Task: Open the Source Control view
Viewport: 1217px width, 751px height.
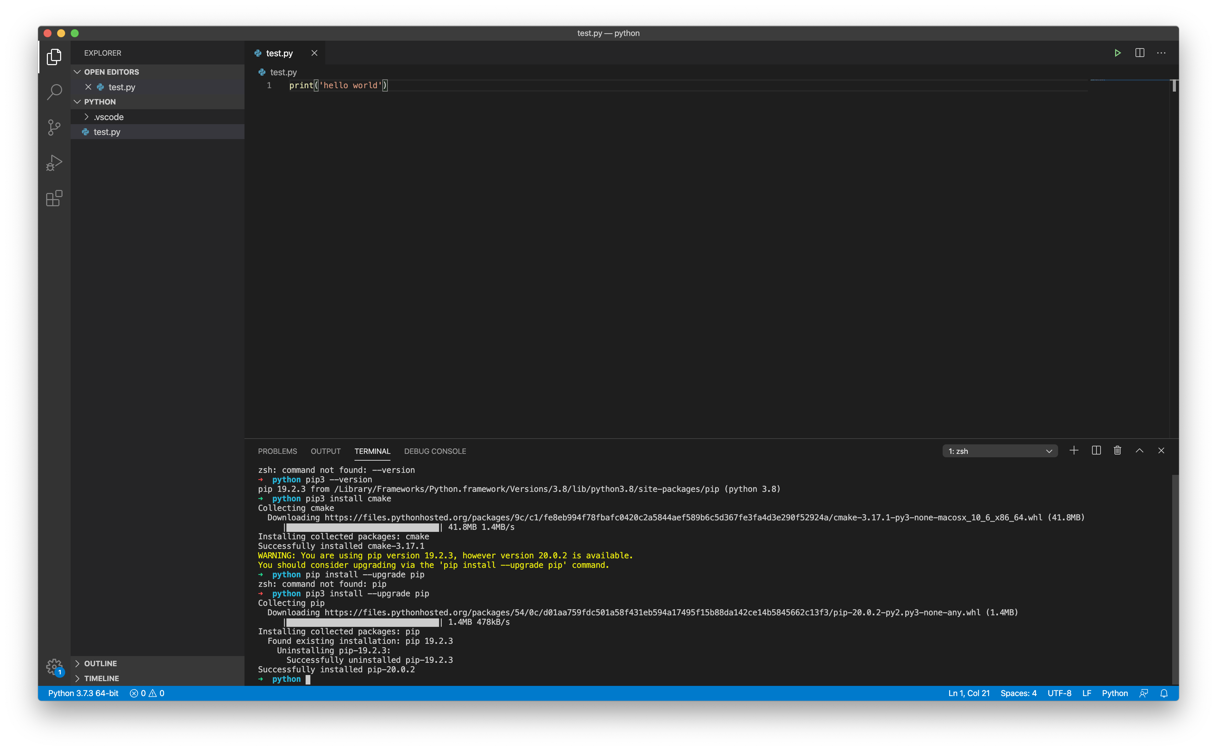Action: (54, 127)
